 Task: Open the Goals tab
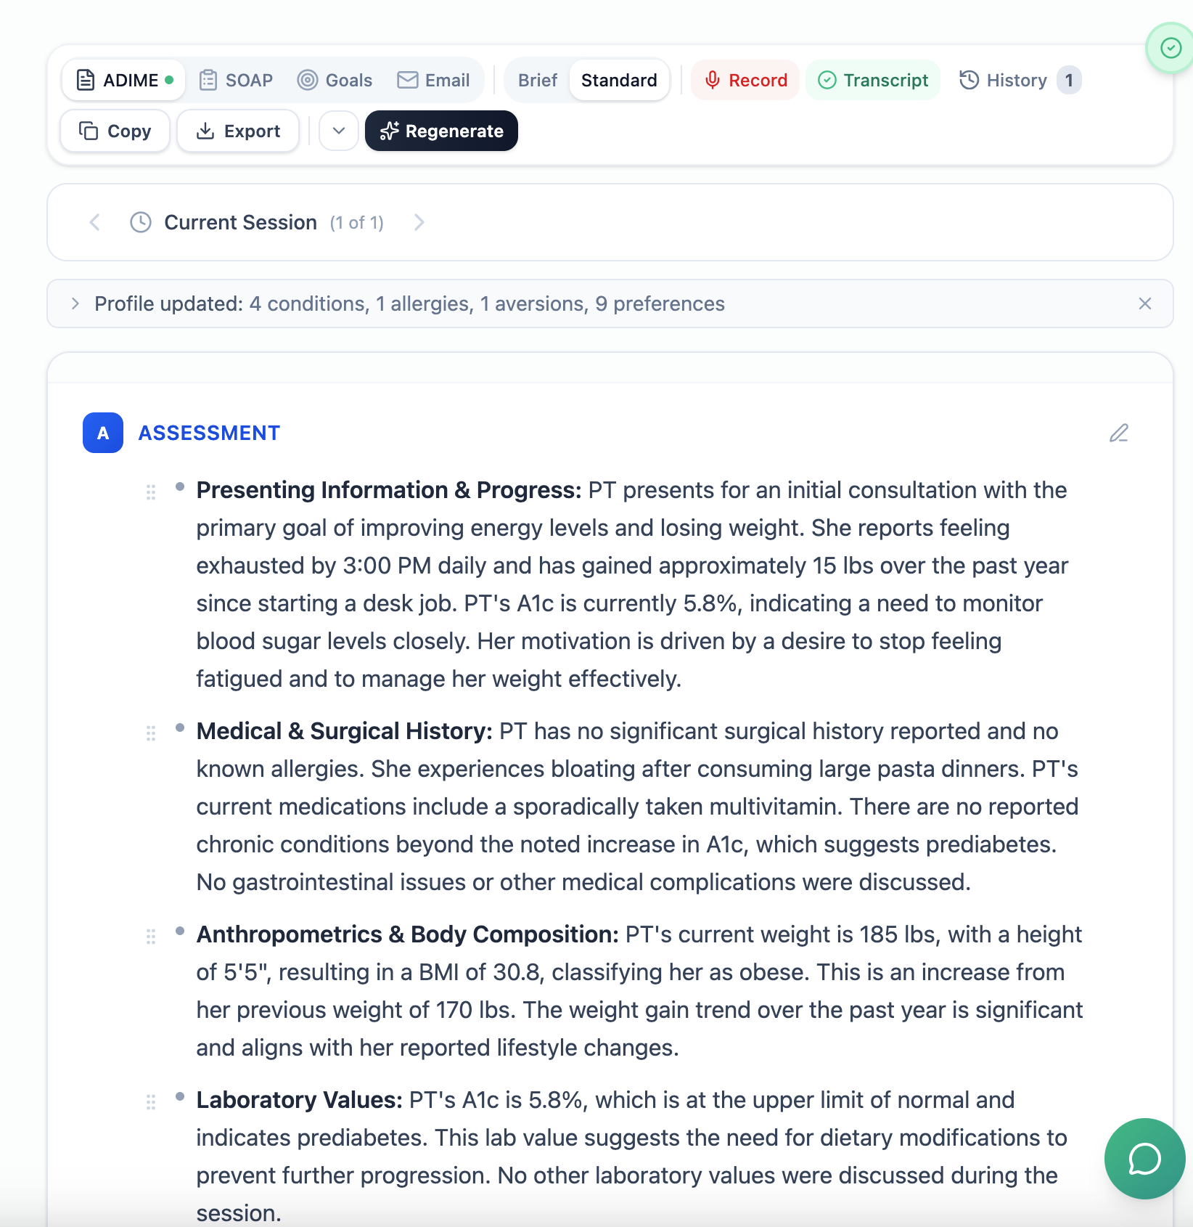point(335,80)
